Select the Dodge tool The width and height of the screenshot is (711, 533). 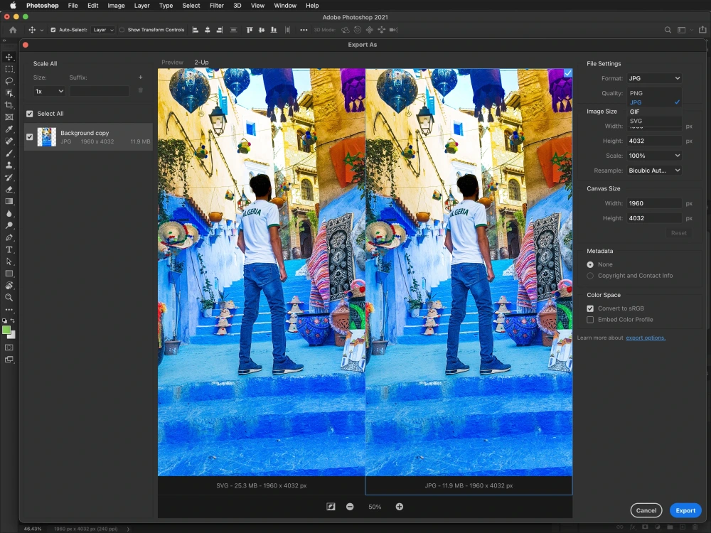[9, 225]
